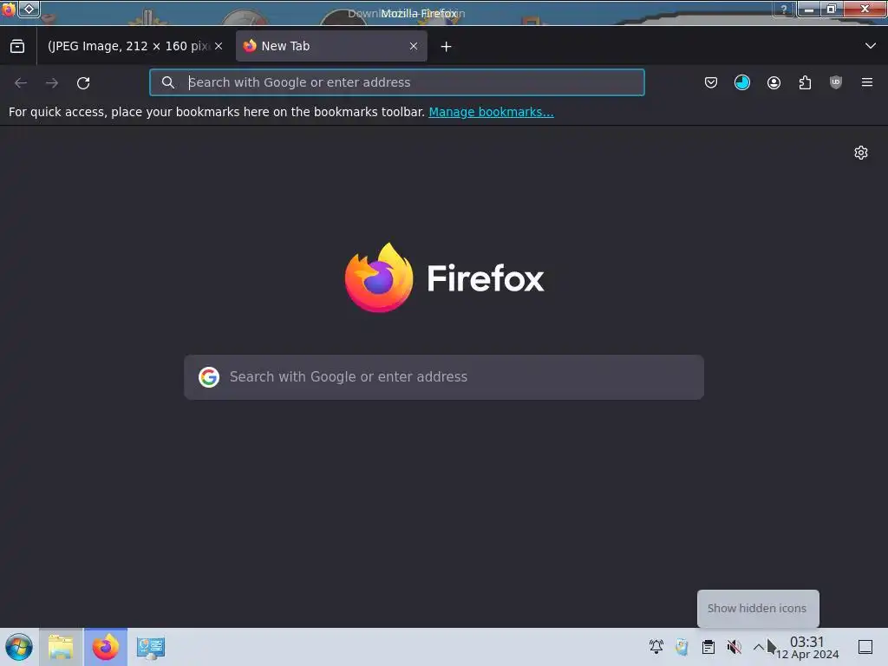
Task: Open the Extensions puzzle-piece menu
Action: (805, 82)
